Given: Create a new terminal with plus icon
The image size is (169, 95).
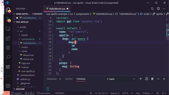Looking at the screenshot, I should click(140, 79).
